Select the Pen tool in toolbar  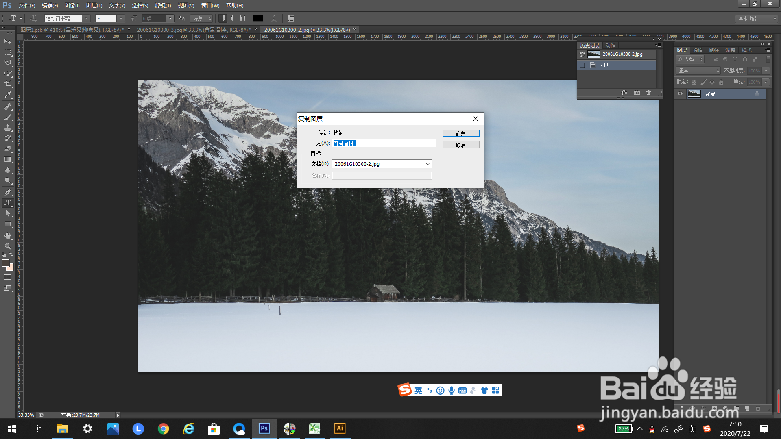click(x=8, y=192)
